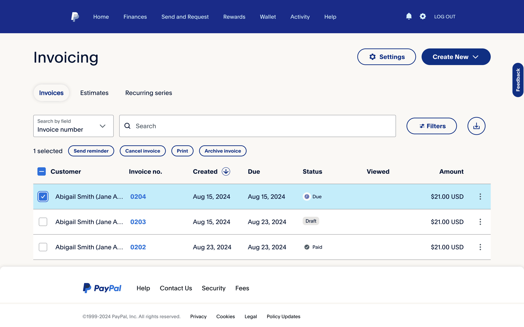Open the Rewards page

(x=234, y=17)
